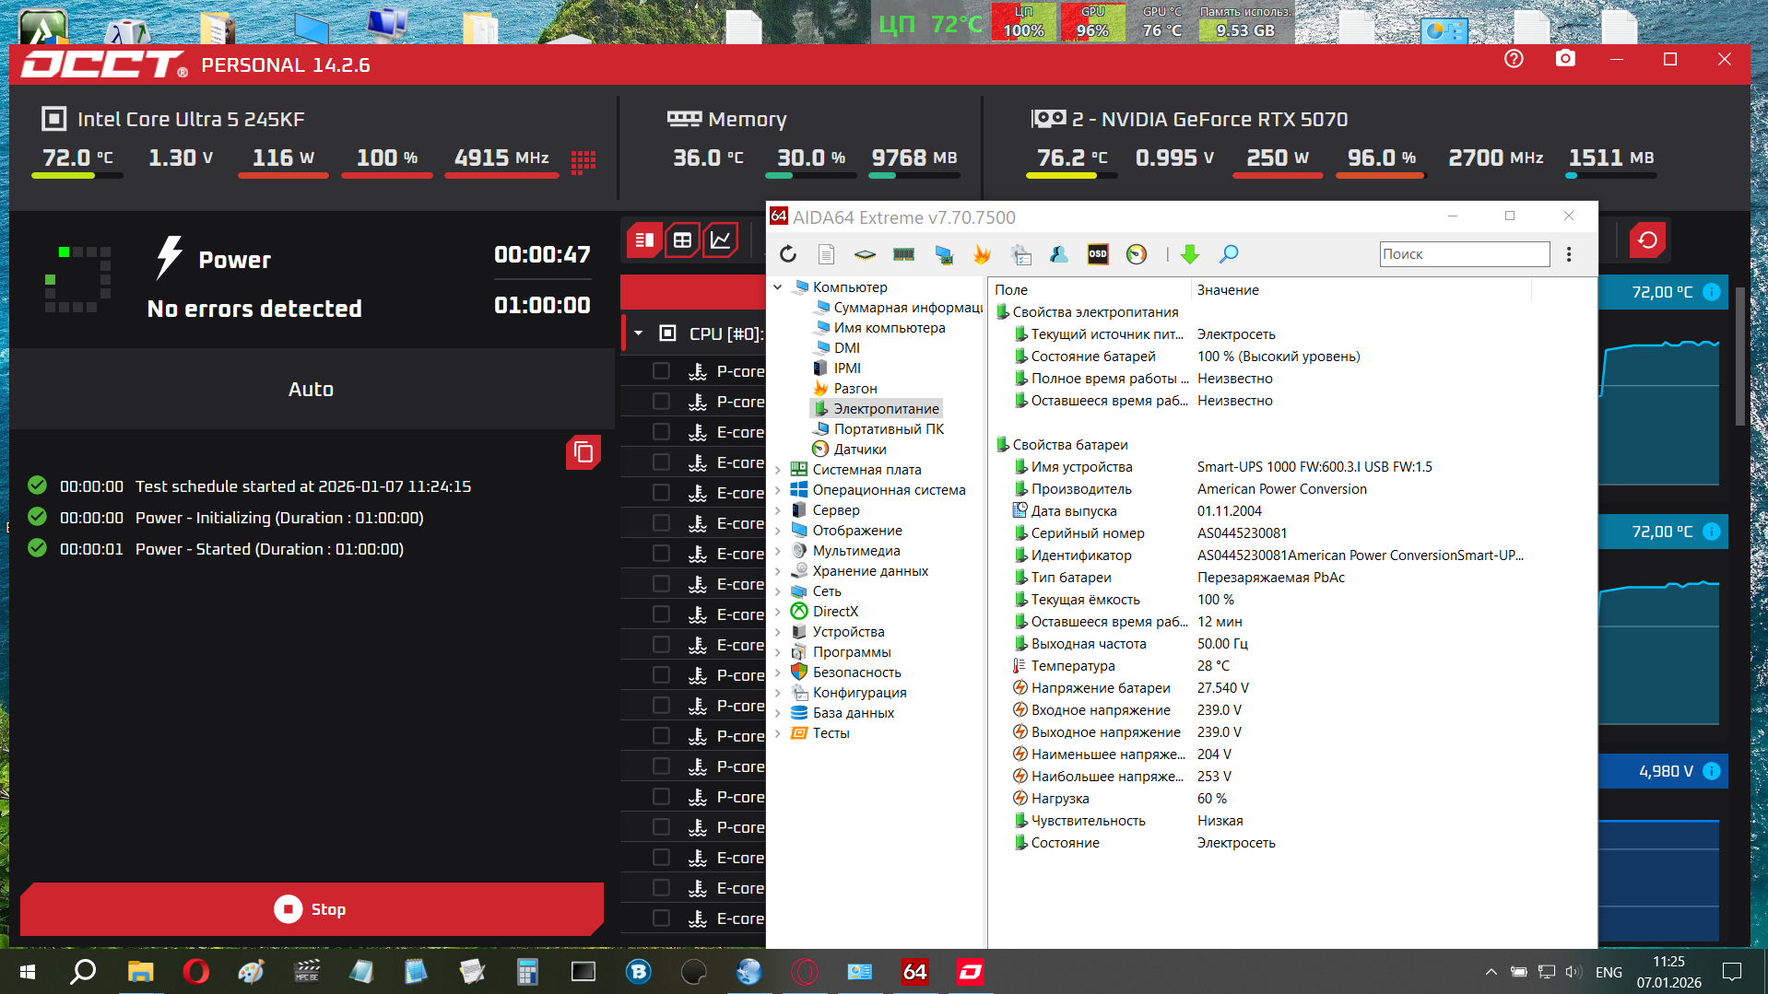This screenshot has height=994, width=1768.
Task: Select Суммарная информация in the tree
Action: (908, 308)
